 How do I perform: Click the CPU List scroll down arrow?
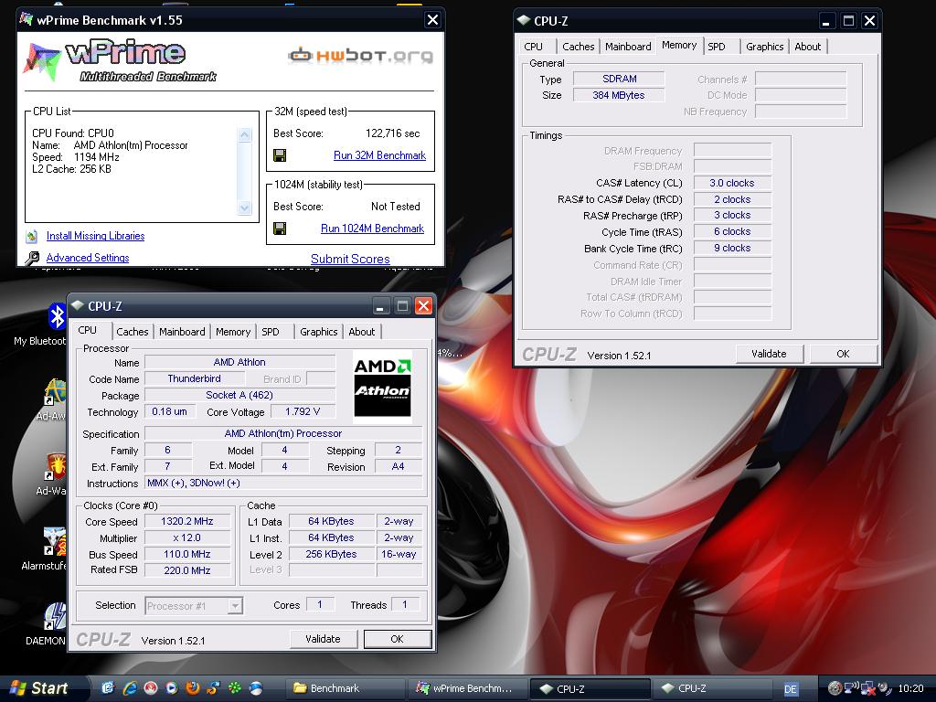245,208
